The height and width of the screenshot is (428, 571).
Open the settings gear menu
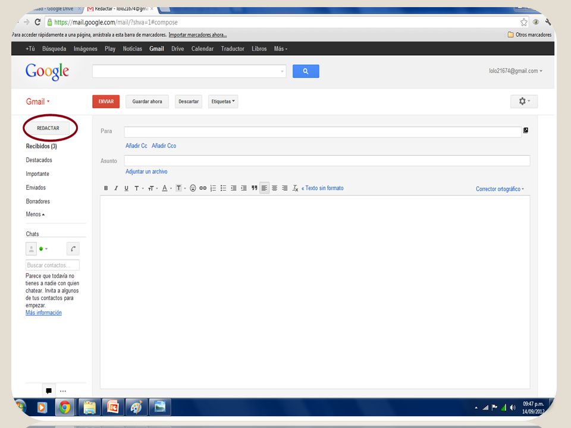(524, 102)
